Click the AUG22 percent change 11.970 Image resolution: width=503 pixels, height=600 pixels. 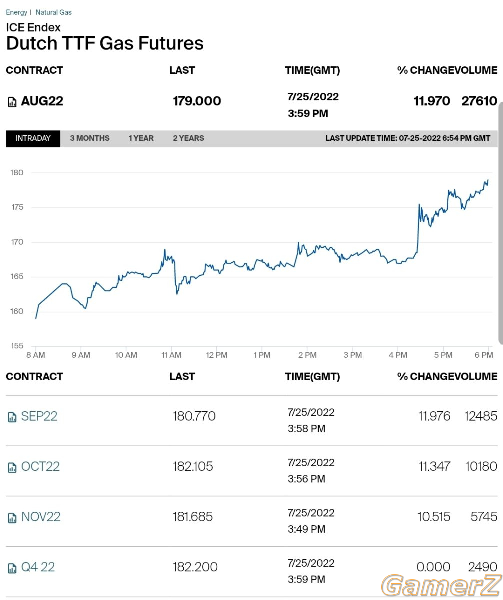click(432, 101)
